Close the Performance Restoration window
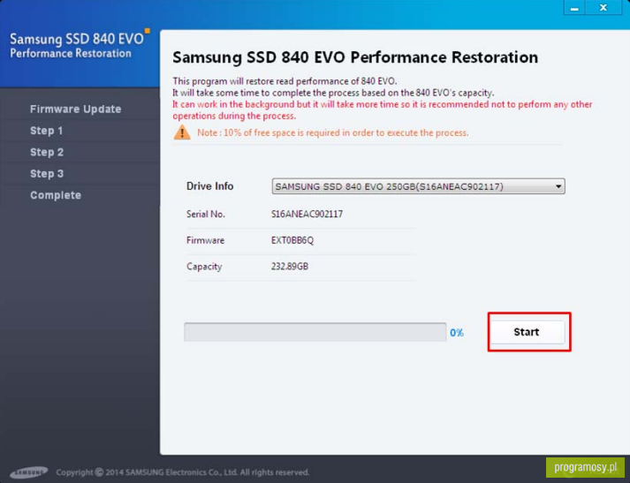630x483 pixels. coord(603,8)
